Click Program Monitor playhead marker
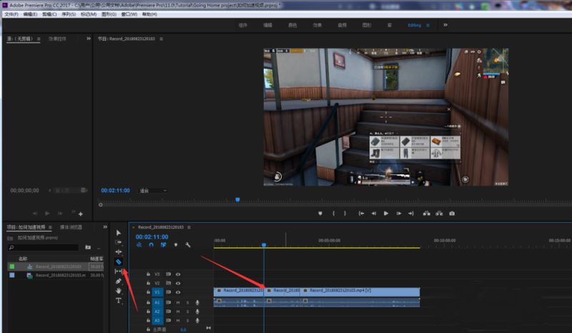This screenshot has height=333, width=572. [238, 199]
